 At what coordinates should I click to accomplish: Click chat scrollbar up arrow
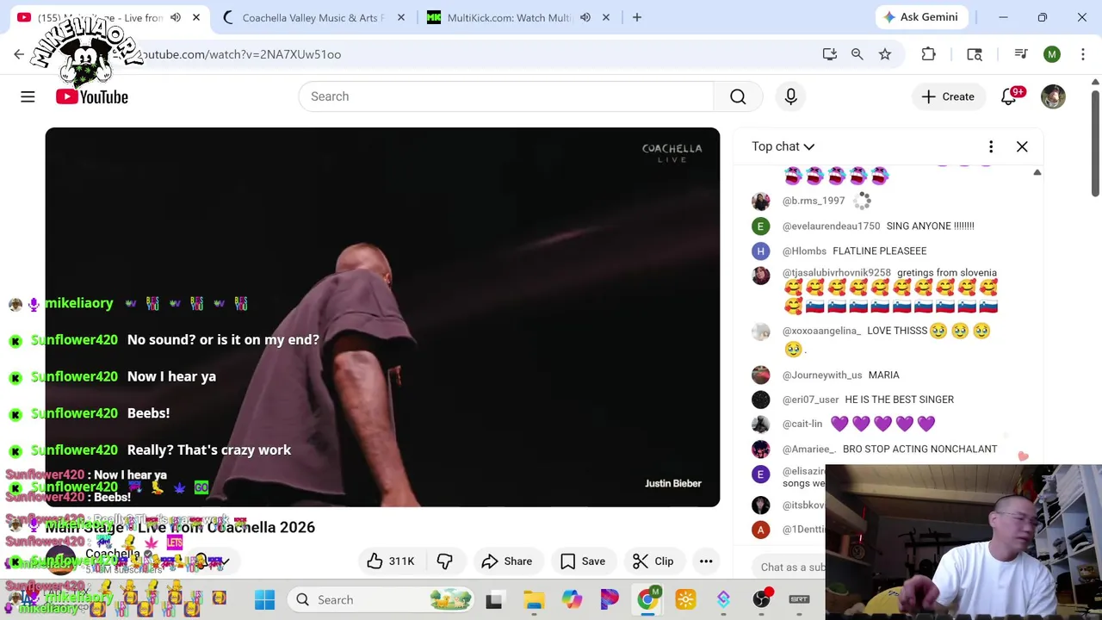[1037, 173]
